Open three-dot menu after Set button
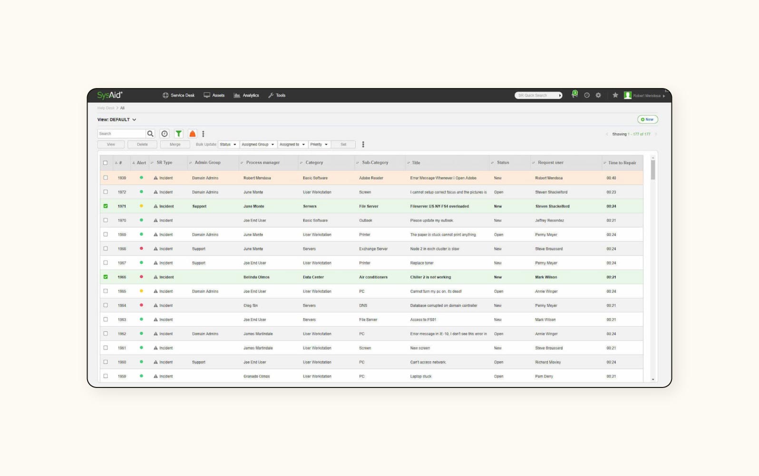This screenshot has width=759, height=476. click(x=363, y=144)
